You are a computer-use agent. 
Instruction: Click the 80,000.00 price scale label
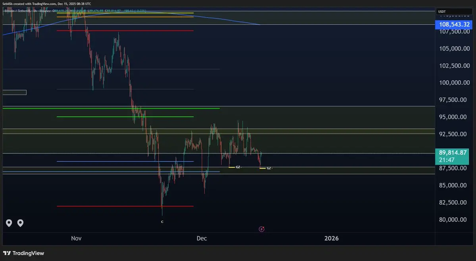[452, 219]
